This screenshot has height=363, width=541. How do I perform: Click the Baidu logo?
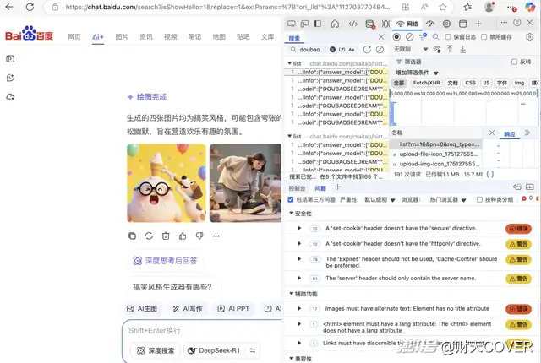coord(30,37)
